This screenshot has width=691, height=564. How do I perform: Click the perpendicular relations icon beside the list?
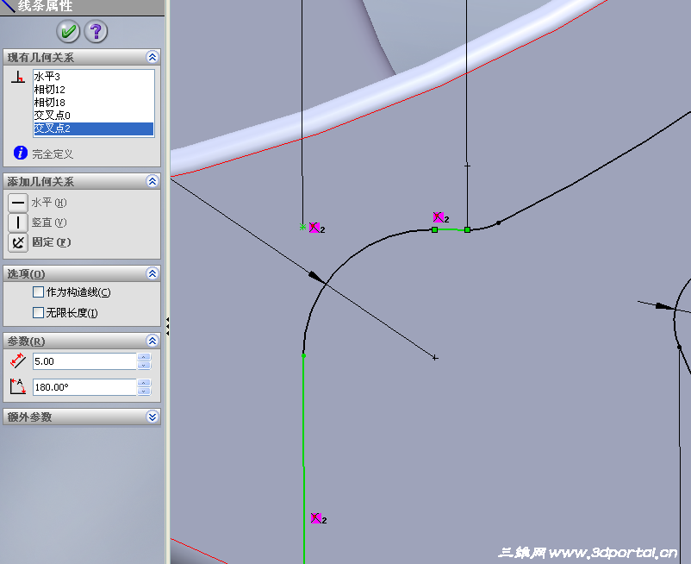[x=18, y=77]
